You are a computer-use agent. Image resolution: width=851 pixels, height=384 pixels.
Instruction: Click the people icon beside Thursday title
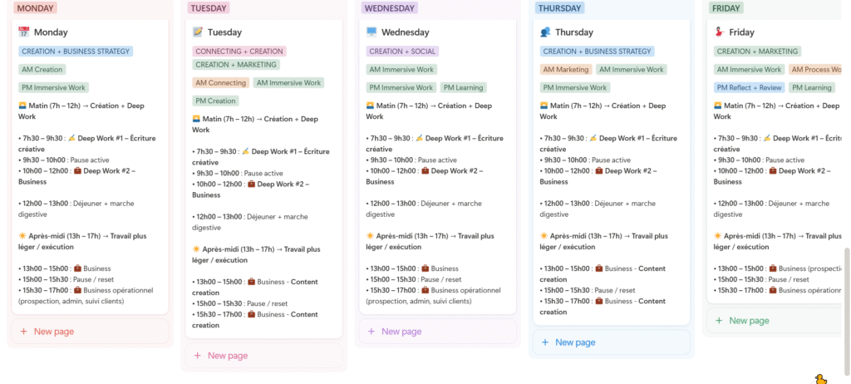[545, 32]
